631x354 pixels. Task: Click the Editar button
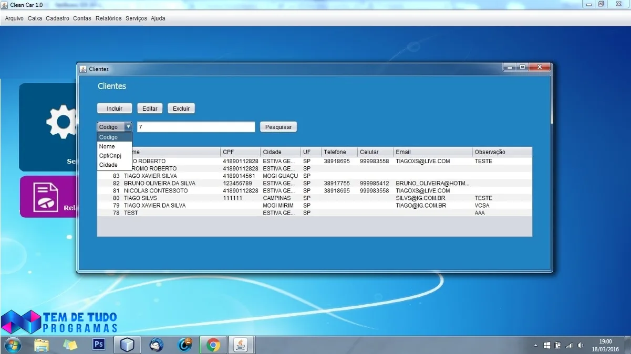coord(150,109)
